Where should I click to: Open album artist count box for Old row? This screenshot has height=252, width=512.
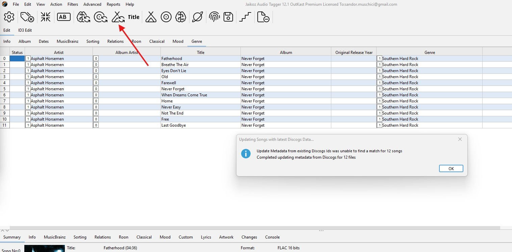click(x=96, y=77)
